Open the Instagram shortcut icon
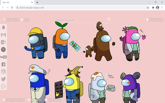The width and height of the screenshot is (165, 103). [x=3, y=72]
